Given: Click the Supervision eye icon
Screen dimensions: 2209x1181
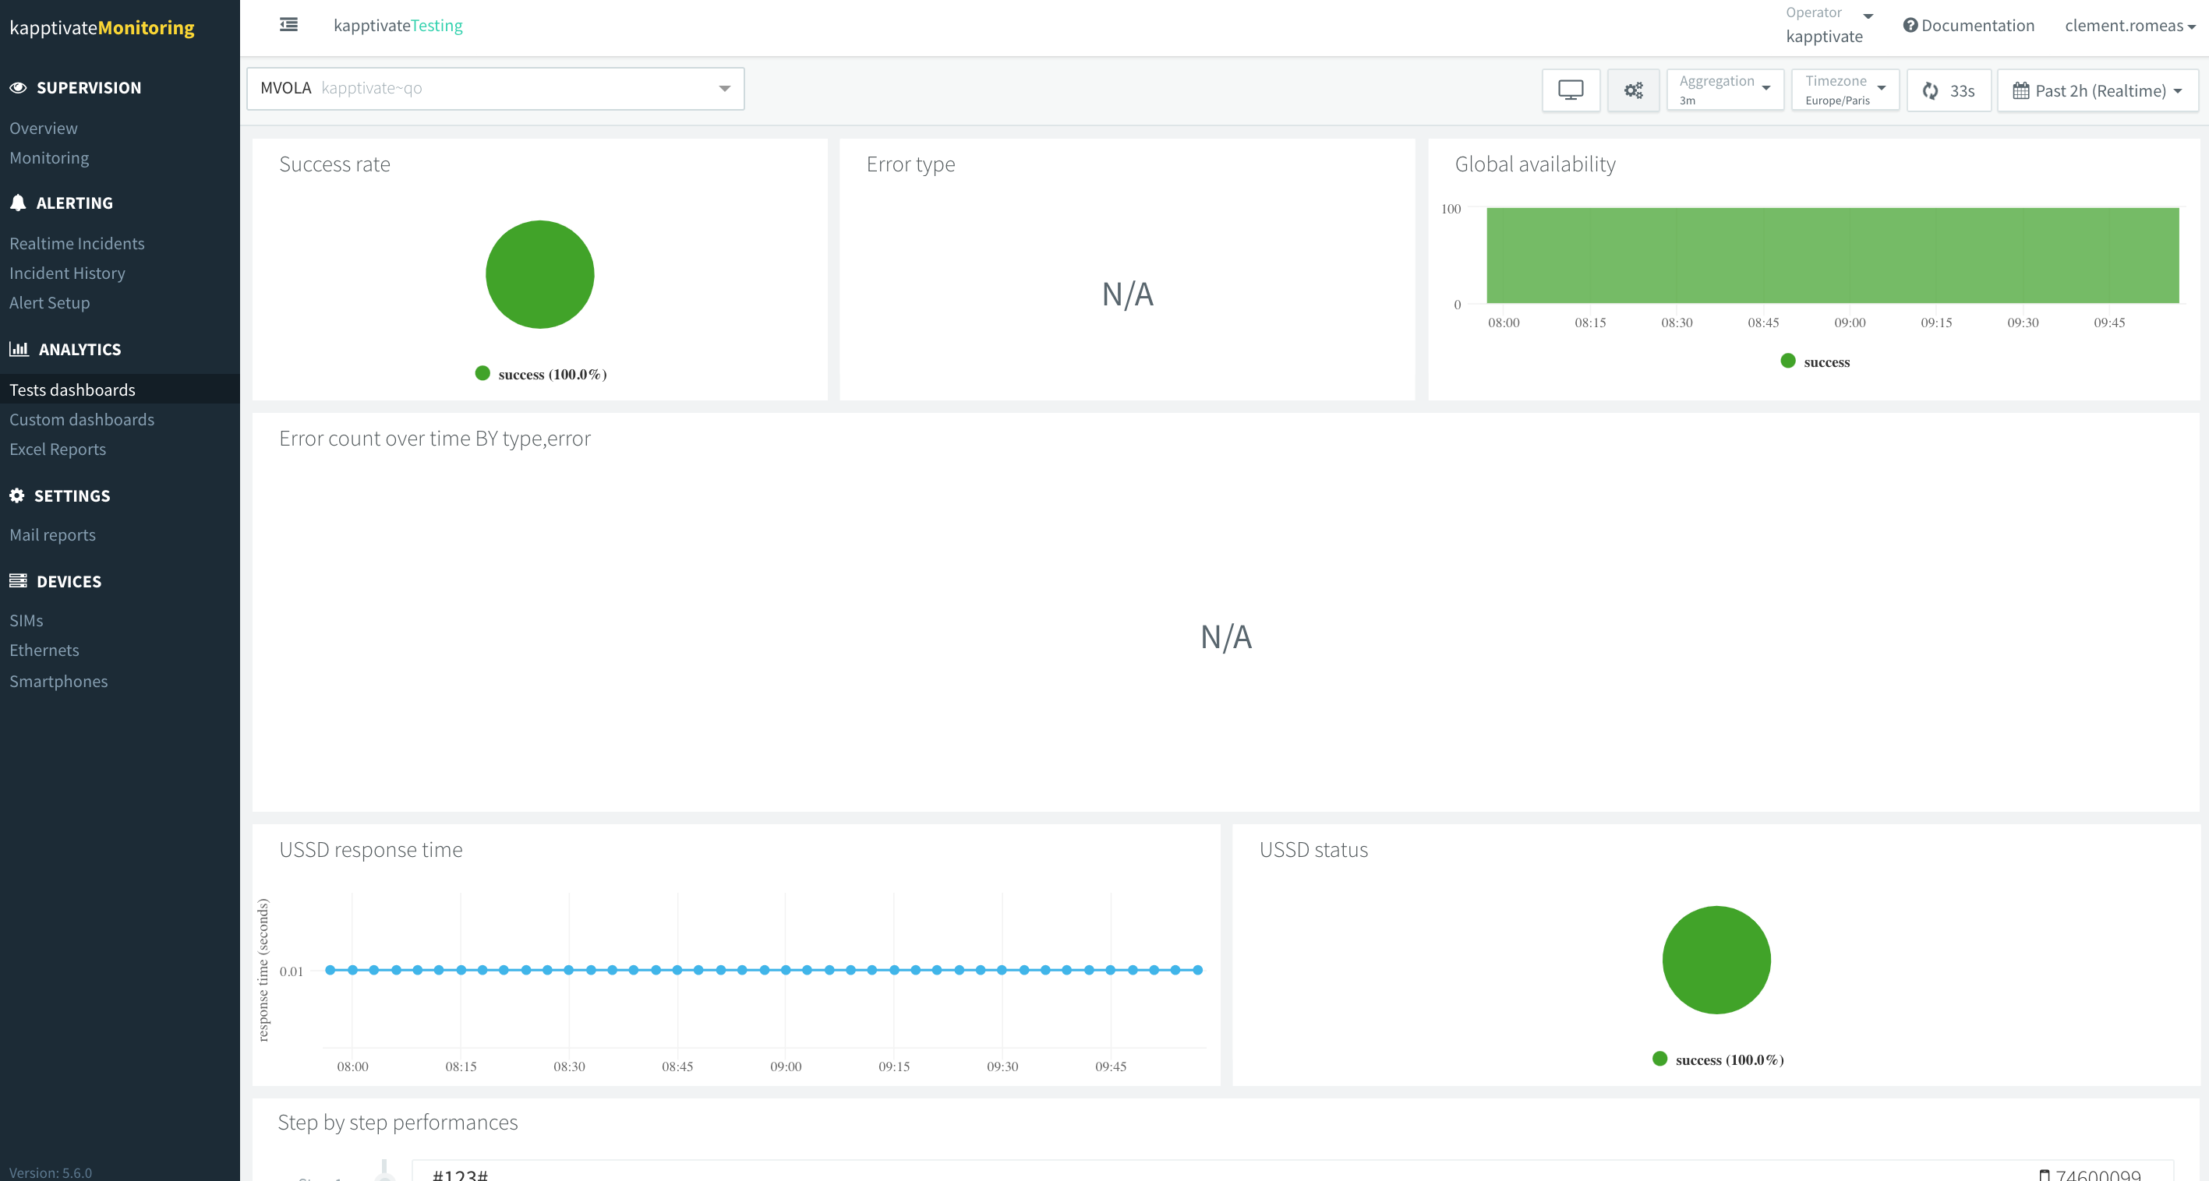Looking at the screenshot, I should (18, 87).
